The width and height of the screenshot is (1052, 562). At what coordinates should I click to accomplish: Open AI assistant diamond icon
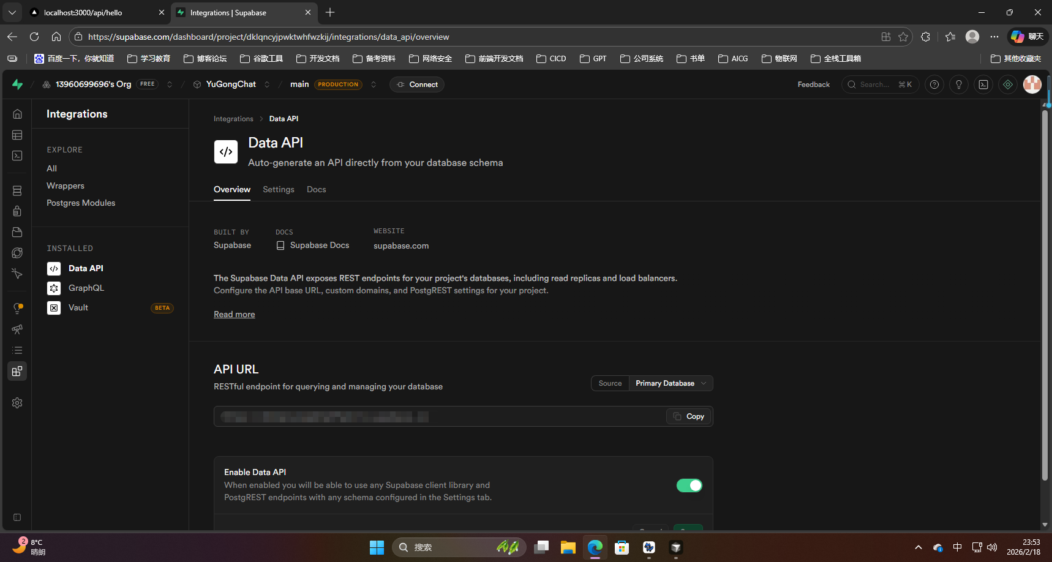(x=1008, y=84)
